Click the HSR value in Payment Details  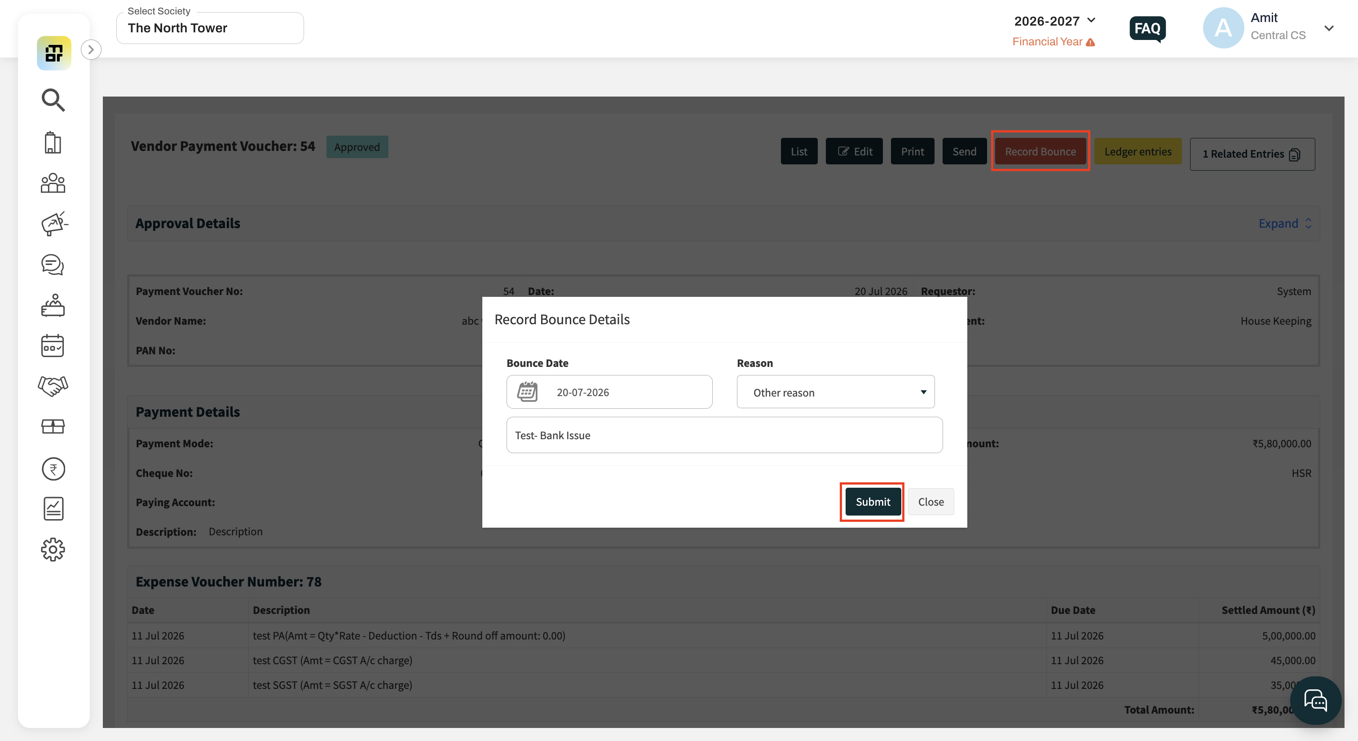coord(1301,473)
